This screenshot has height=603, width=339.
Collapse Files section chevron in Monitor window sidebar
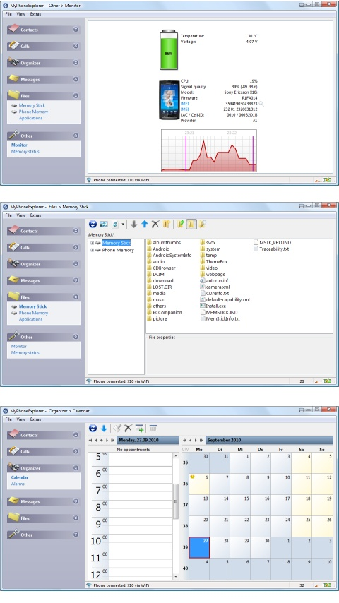pyautogui.click(x=76, y=96)
